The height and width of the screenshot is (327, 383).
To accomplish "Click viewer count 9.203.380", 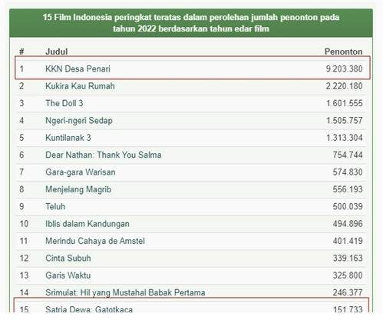I will tap(344, 68).
